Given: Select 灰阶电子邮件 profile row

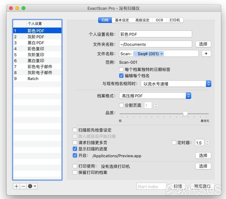Looking at the screenshot, I should coord(37,73).
